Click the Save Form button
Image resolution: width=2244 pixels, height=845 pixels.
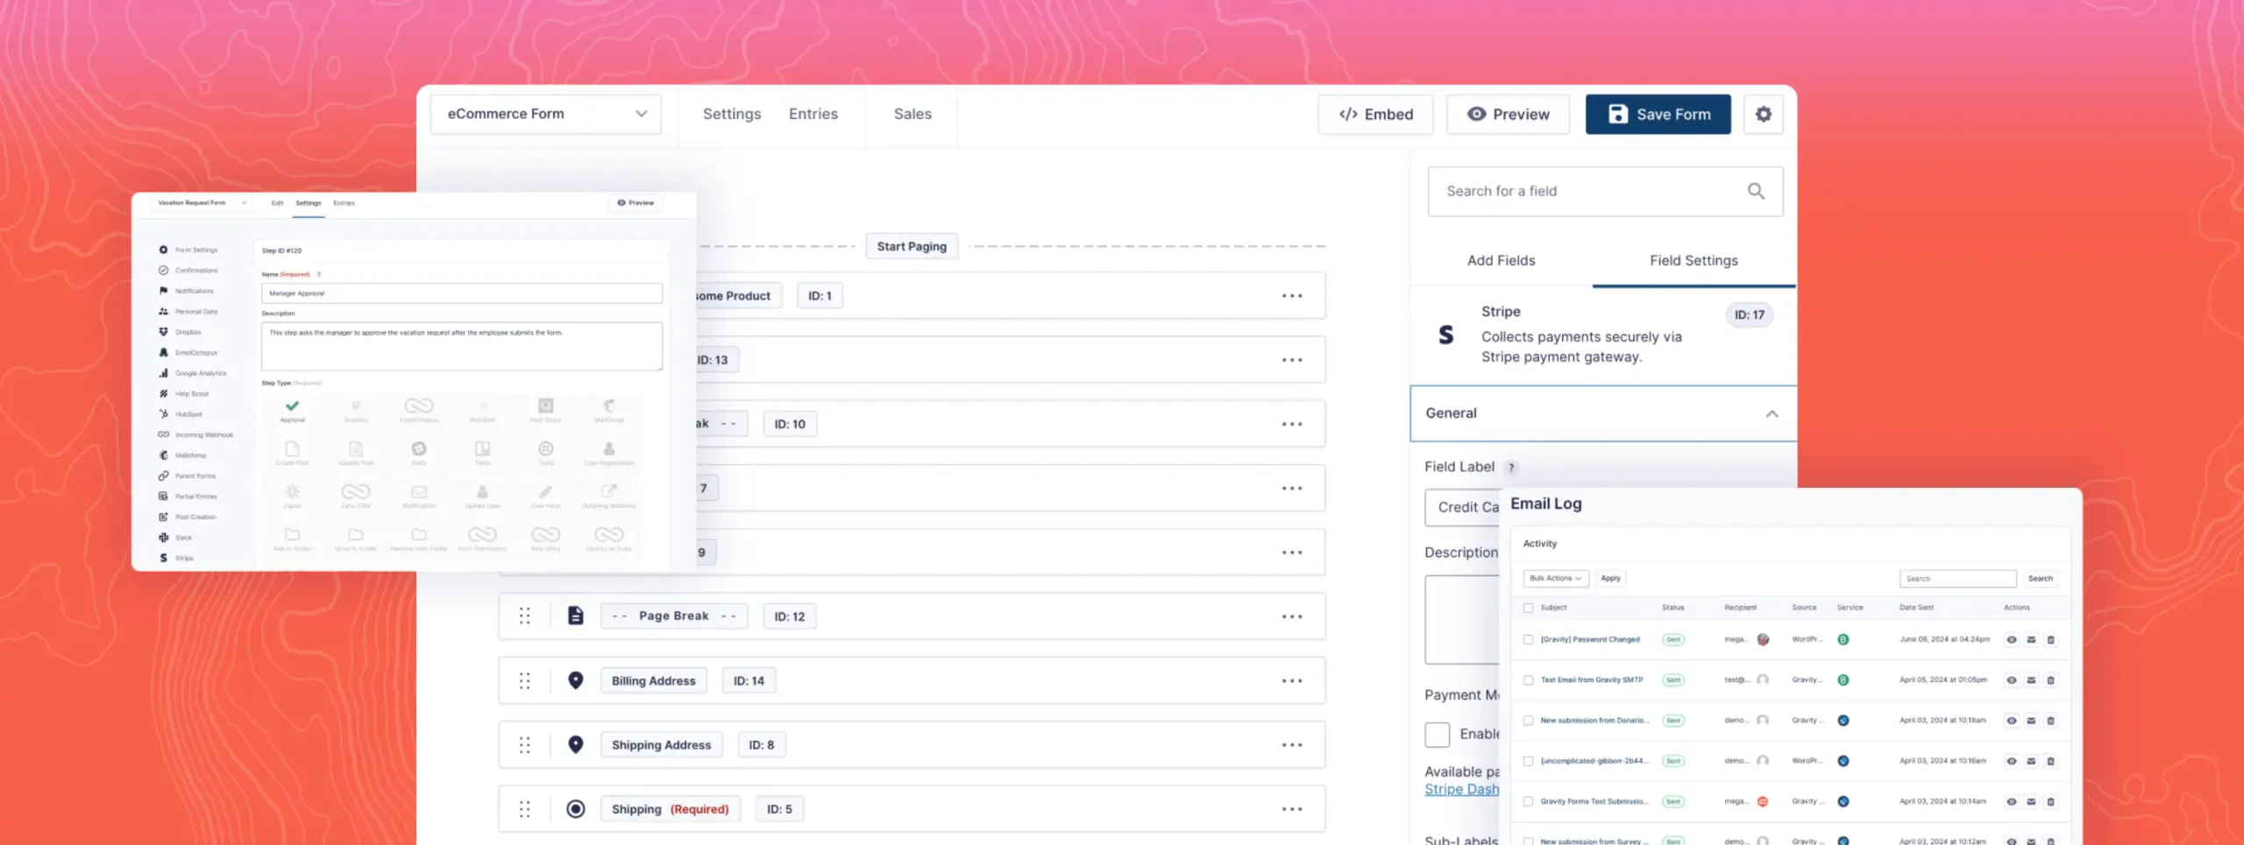[x=1658, y=115]
